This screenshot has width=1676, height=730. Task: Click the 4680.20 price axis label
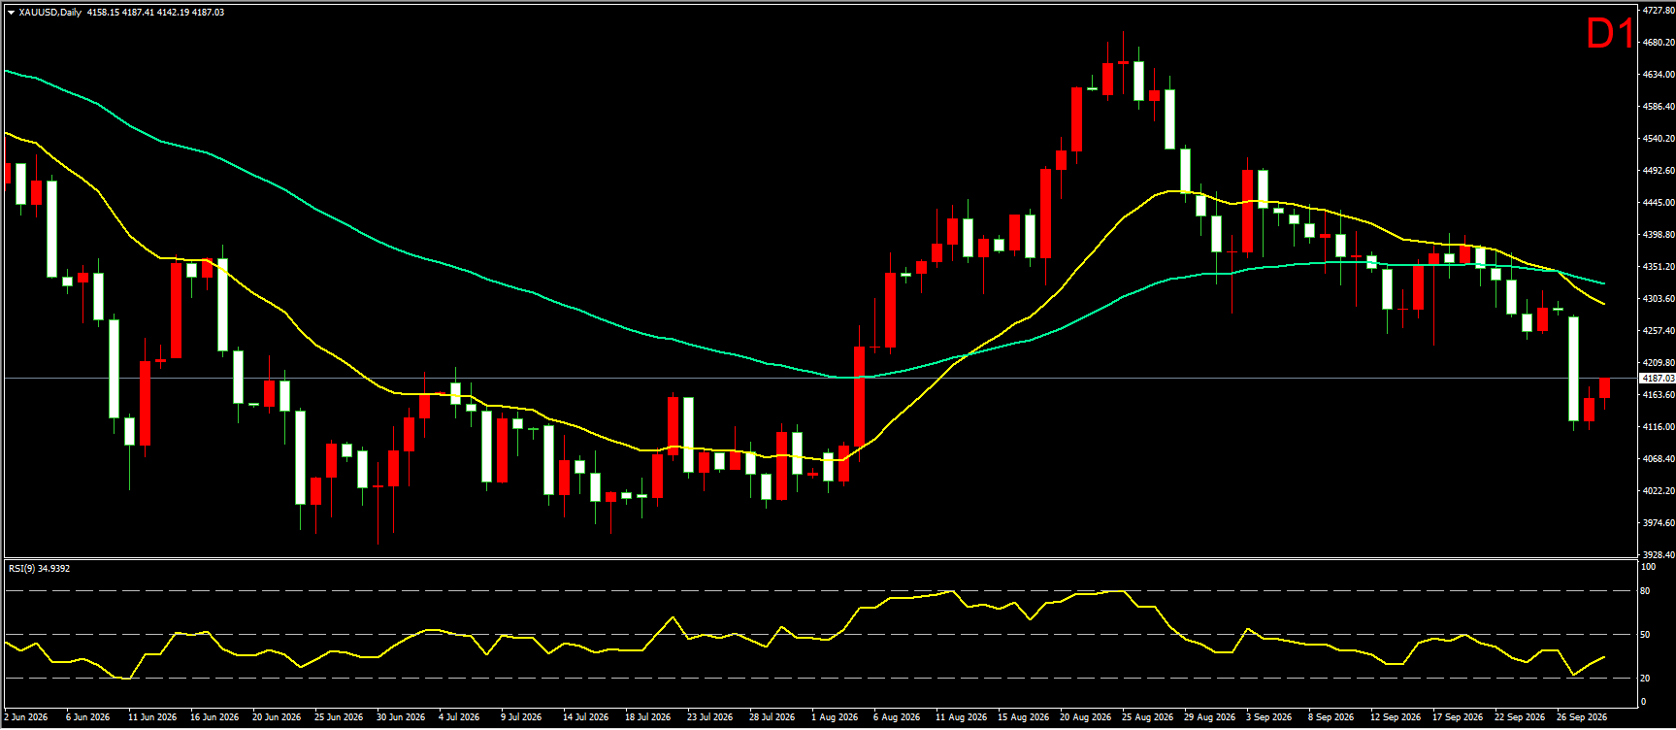1658,42
